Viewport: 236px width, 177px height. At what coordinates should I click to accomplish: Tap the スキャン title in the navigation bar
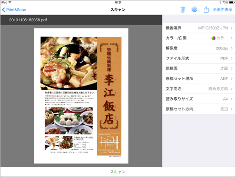click(118, 9)
